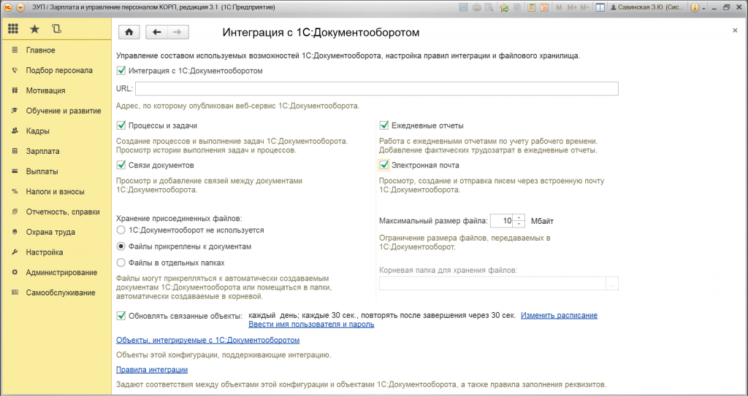Select 1С:Документооборот не используется radio
Viewport: 748px width, 396px height.
point(121,230)
